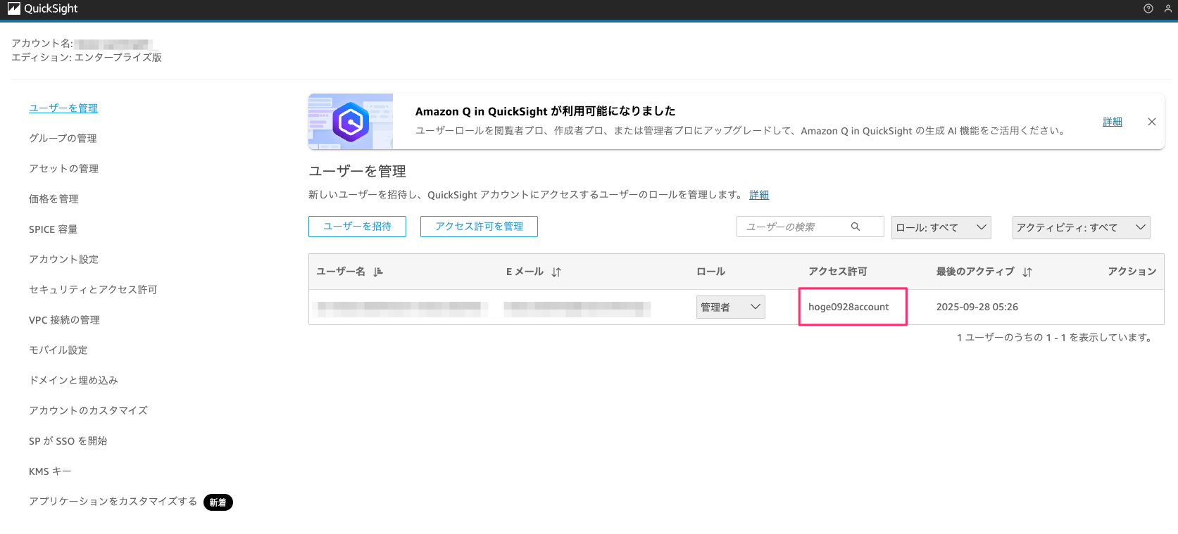Open SPICE 容量 settings
This screenshot has height=534, width=1178.
(x=54, y=229)
